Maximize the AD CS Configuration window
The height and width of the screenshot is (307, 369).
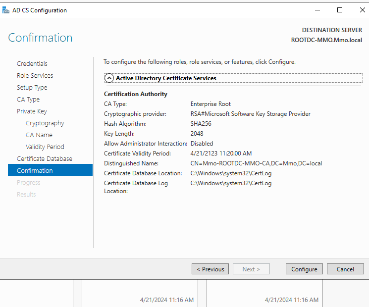[x=340, y=10]
